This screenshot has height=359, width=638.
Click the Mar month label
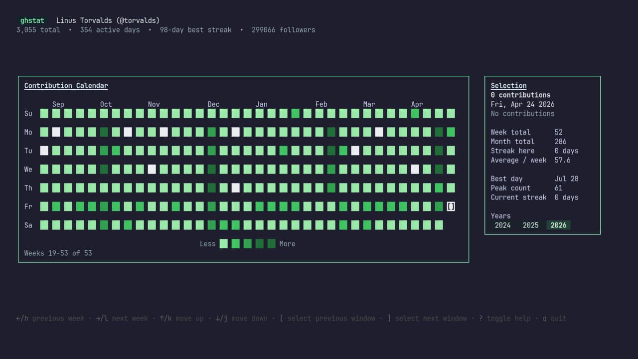pyautogui.click(x=369, y=104)
